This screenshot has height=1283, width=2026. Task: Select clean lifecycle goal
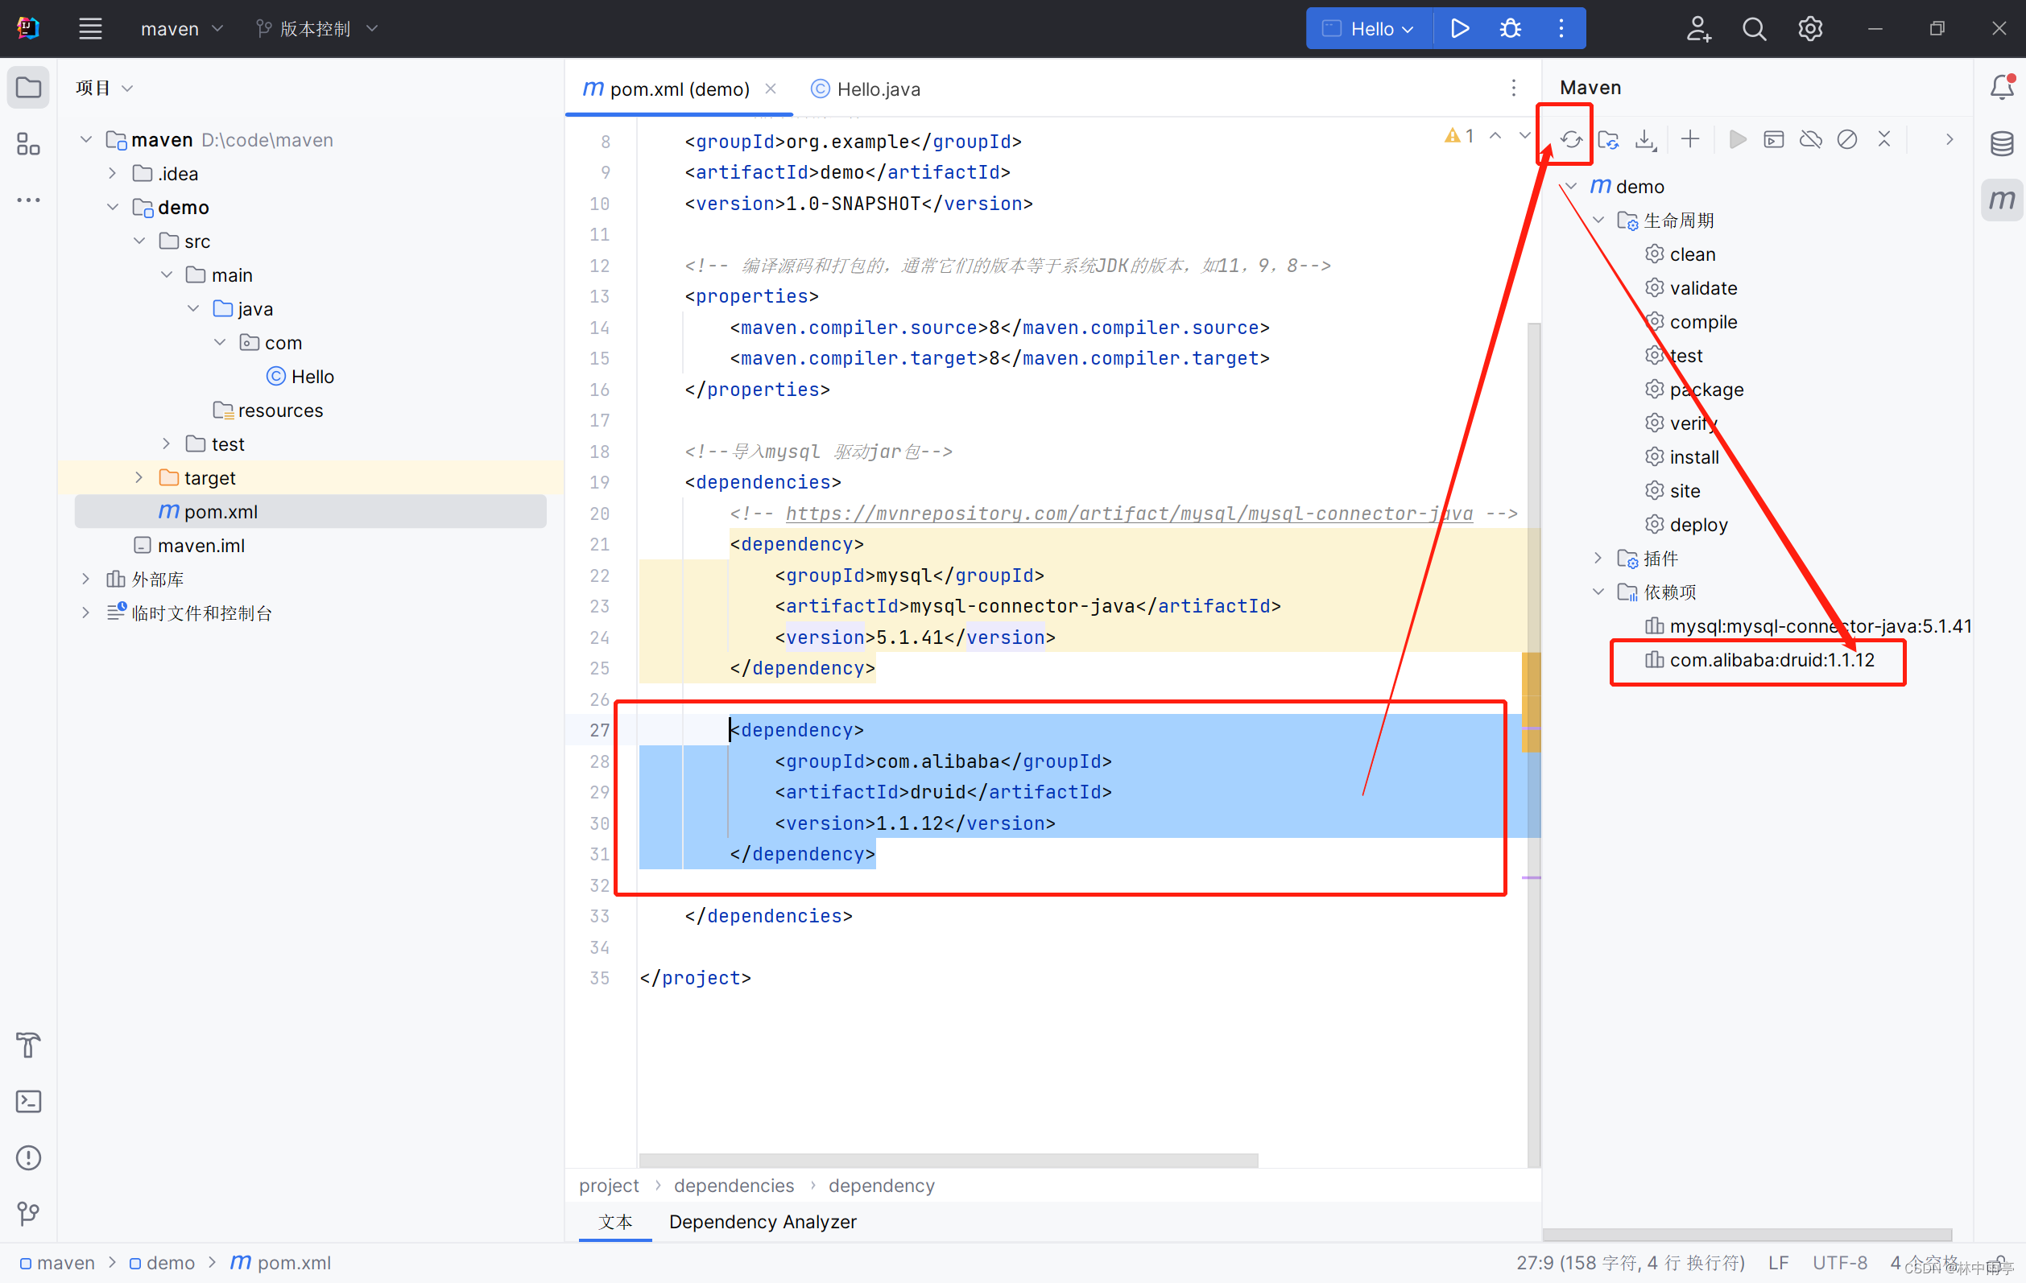[x=1680, y=254]
